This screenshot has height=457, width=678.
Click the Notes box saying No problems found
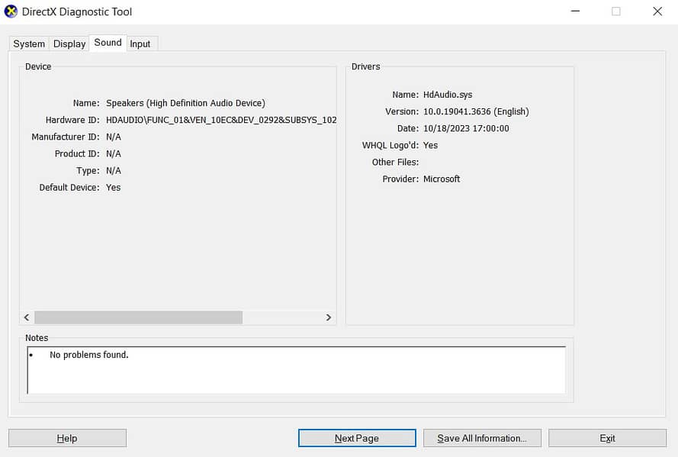296,369
